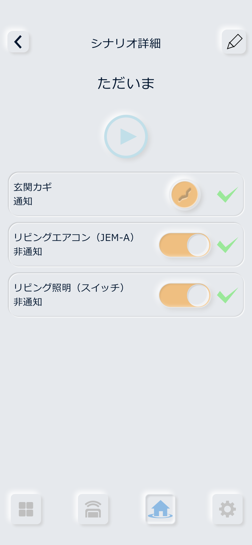Image resolution: width=252 pixels, height=545 pixels.
Task: Run the ただいま scenario with the play button
Action: click(x=126, y=137)
